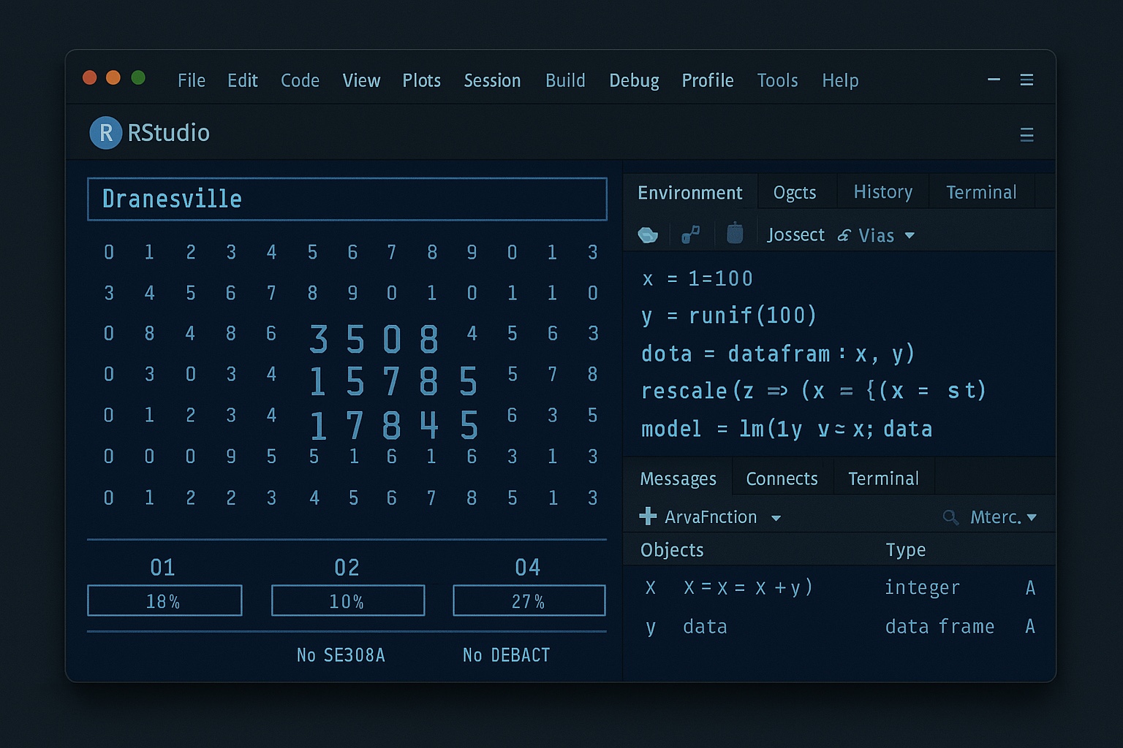Click the plus icon beside ArvaFnction
This screenshot has height=748, width=1123.
648,516
